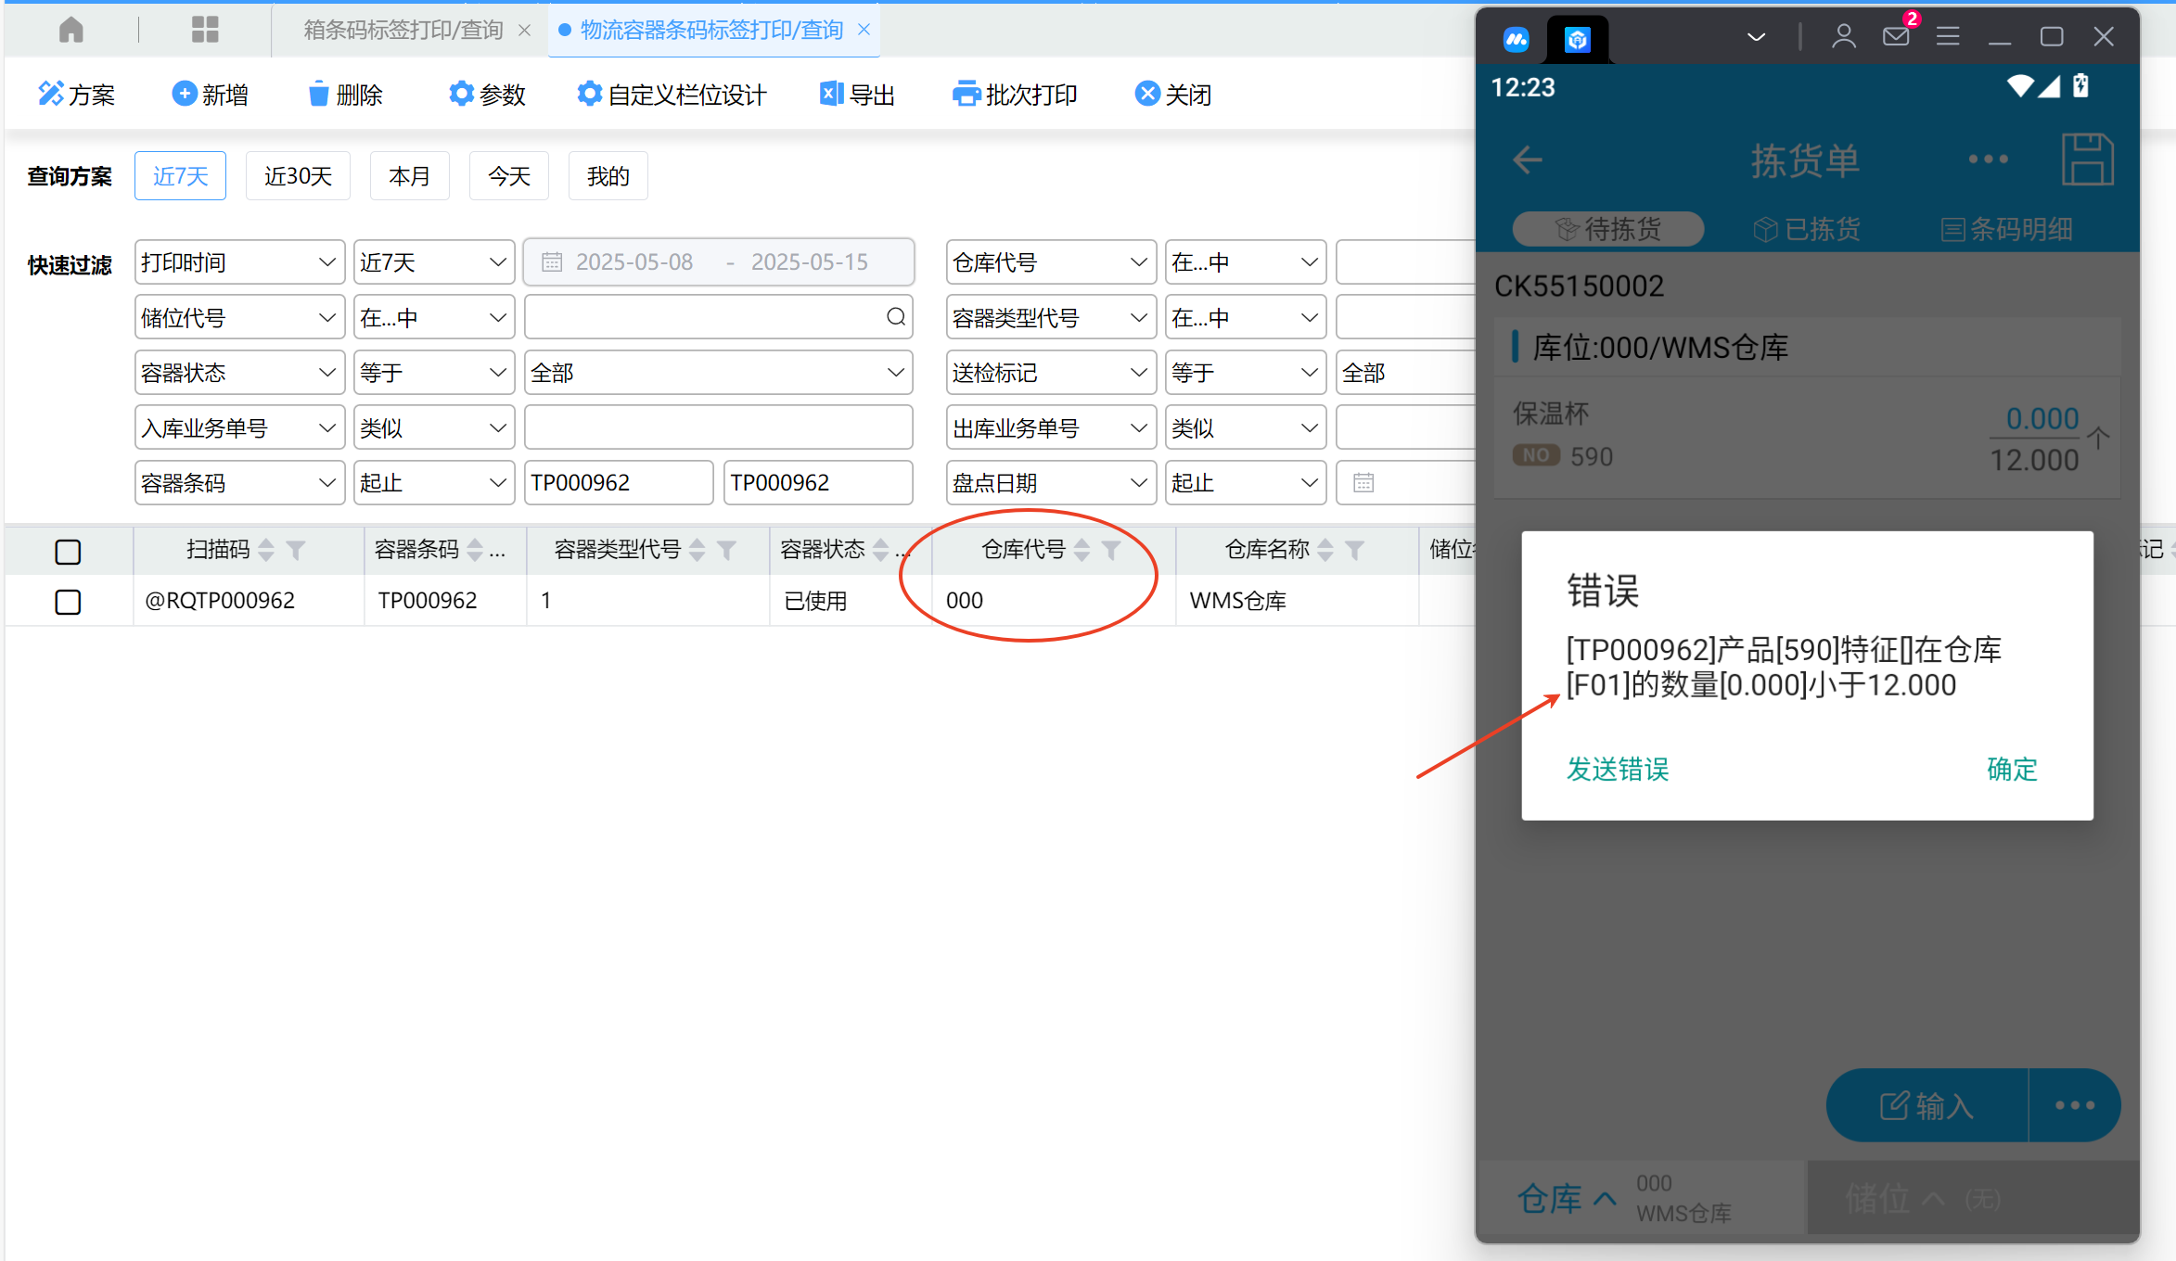Open 参数 parameters settings

click(x=487, y=94)
